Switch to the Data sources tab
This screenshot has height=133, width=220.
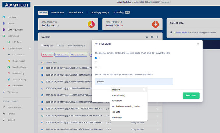(58, 12)
